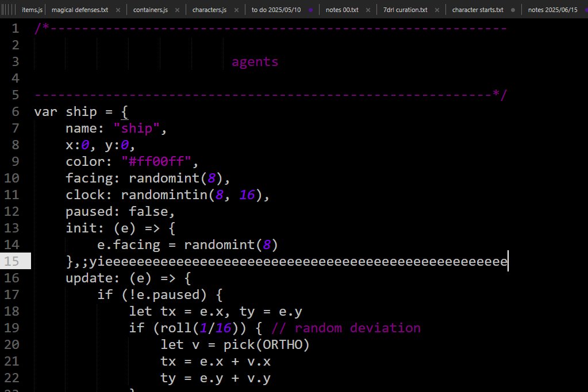Click unsaved dot on to do 2025/05/10 tab

(x=310, y=10)
